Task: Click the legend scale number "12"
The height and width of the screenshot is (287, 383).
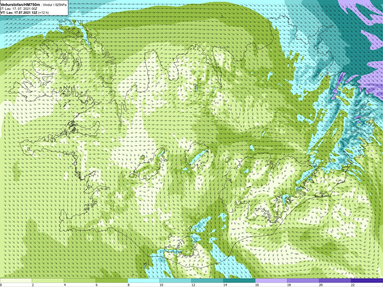Action: 193,285
